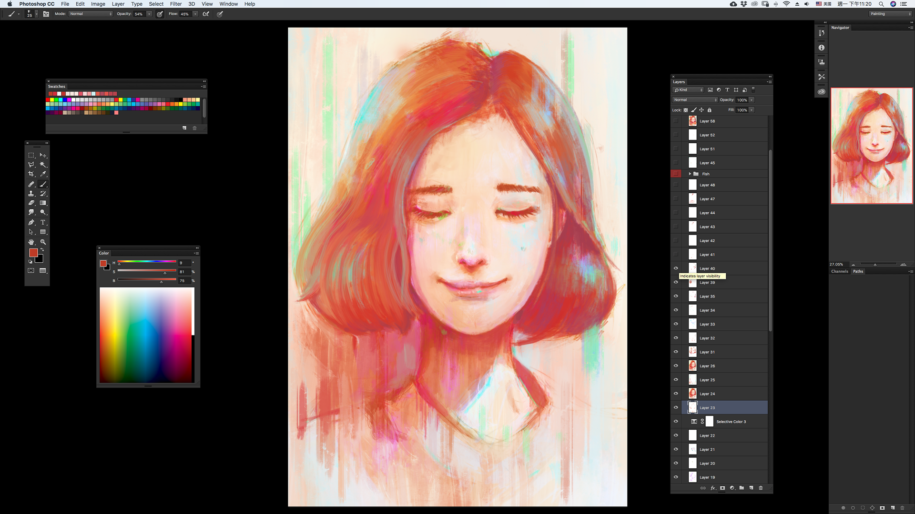915x514 pixels.
Task: Open the Painting workspace dropdown
Action: pyautogui.click(x=890, y=14)
